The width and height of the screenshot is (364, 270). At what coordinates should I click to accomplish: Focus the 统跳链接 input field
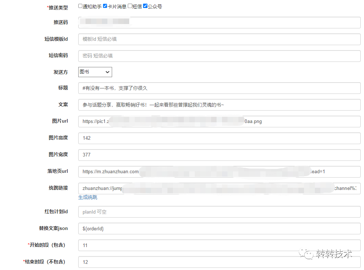(x=219, y=188)
